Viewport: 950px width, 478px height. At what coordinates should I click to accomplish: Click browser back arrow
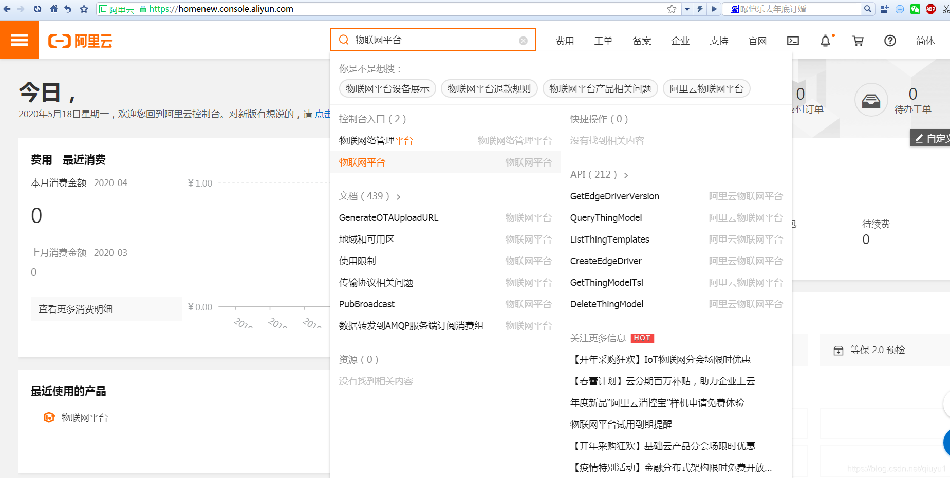click(7, 9)
